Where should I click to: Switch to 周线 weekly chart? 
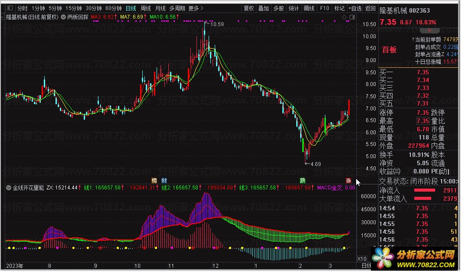(x=146, y=8)
